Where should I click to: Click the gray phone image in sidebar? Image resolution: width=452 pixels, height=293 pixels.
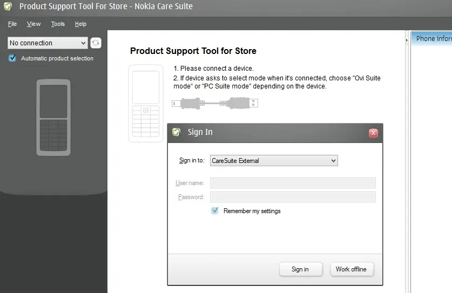click(x=53, y=118)
